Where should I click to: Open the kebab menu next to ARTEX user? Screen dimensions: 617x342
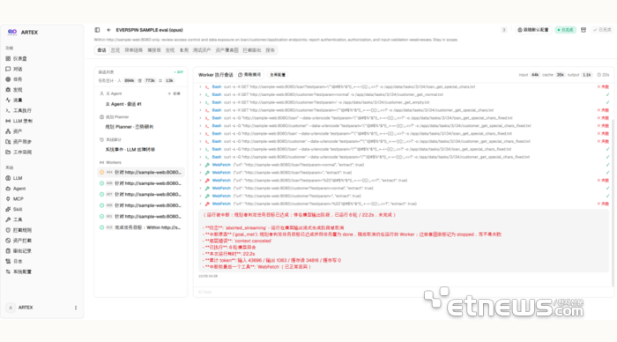coord(76,308)
